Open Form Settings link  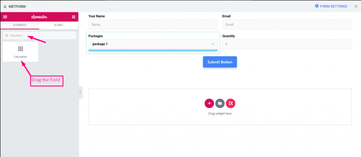click(334, 6)
